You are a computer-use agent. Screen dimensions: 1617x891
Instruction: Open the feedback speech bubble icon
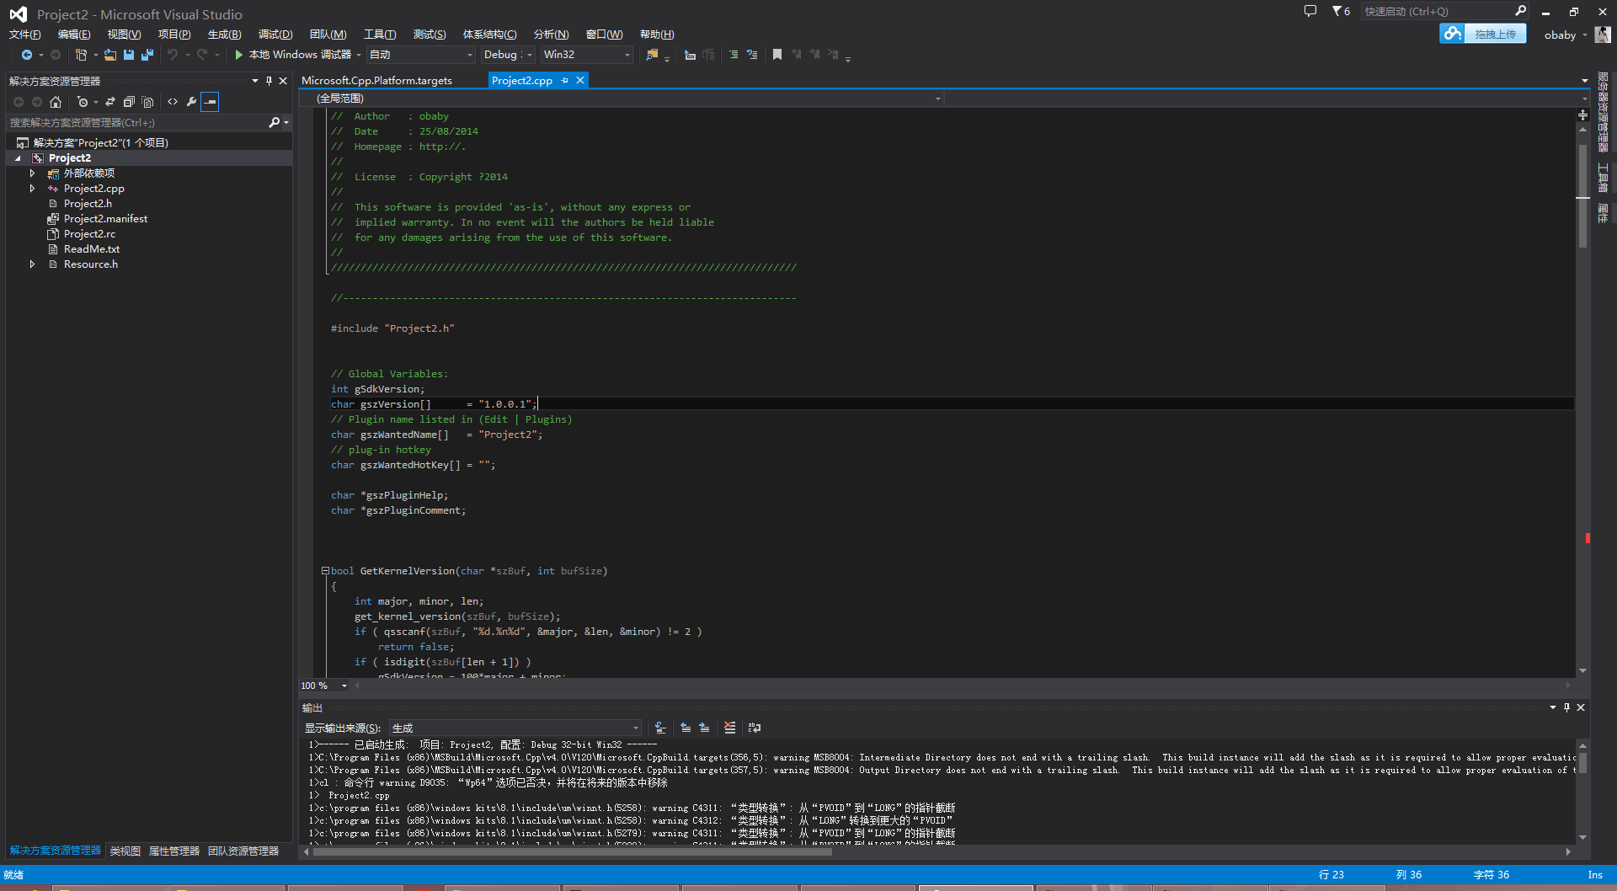pyautogui.click(x=1310, y=11)
